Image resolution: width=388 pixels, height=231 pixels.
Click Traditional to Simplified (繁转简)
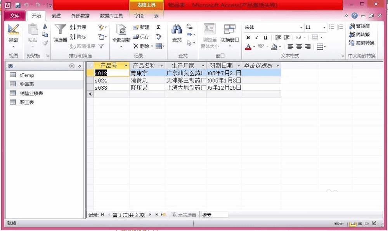[x=359, y=26]
